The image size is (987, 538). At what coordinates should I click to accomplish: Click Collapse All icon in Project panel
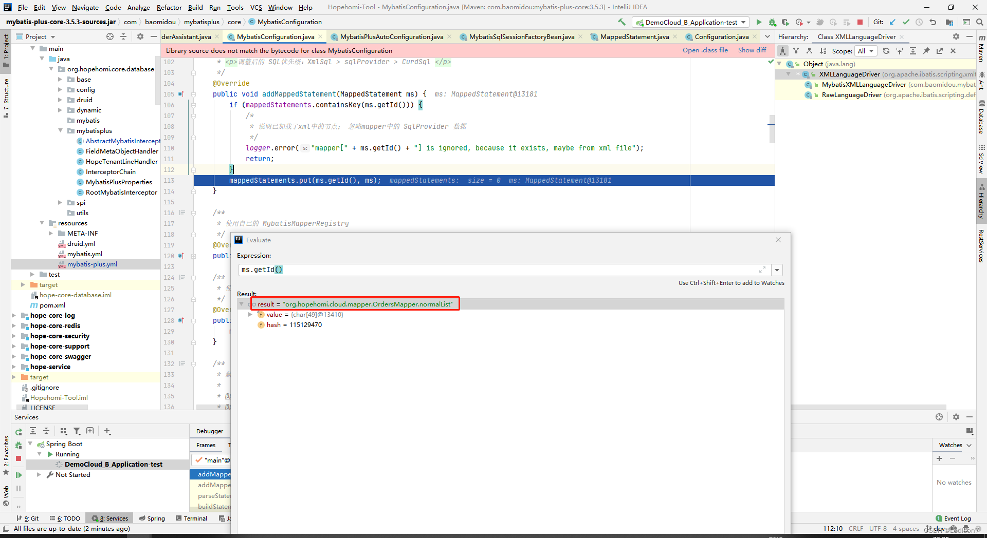123,36
